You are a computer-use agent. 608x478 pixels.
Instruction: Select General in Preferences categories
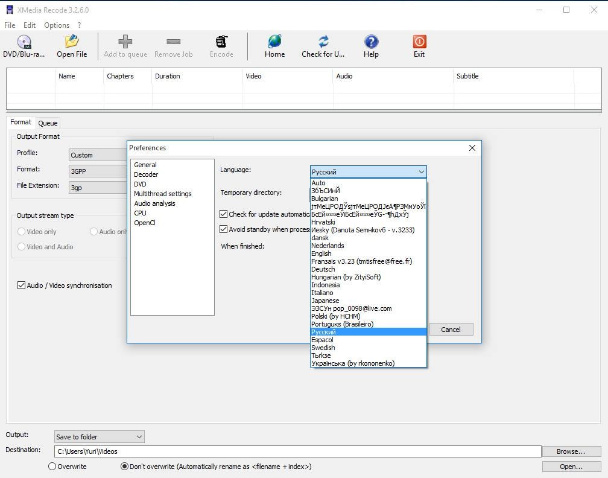145,165
